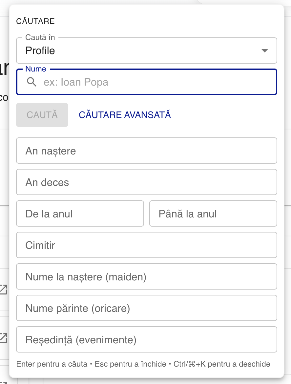Viewport: 291px width, 384px height.
Task: Click the 'An naștere' birth year field
Action: [x=146, y=151]
